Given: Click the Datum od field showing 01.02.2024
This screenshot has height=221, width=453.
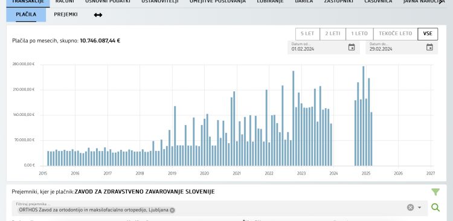Looking at the screenshot, I should [324, 47].
